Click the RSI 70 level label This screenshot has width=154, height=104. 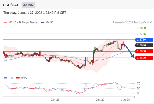[139, 83]
